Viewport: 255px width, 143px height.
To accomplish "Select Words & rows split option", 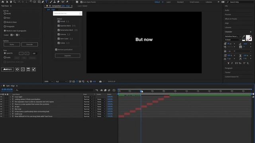I will pos(5,22).
